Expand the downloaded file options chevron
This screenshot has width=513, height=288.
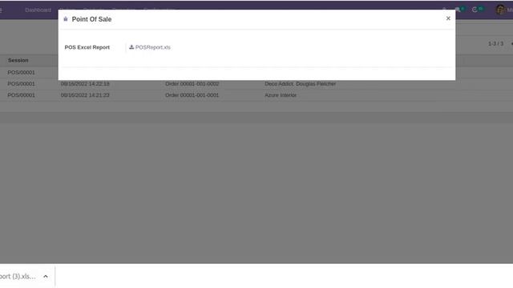pos(46,277)
